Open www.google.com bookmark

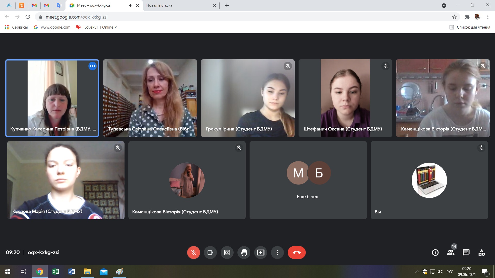click(x=52, y=27)
